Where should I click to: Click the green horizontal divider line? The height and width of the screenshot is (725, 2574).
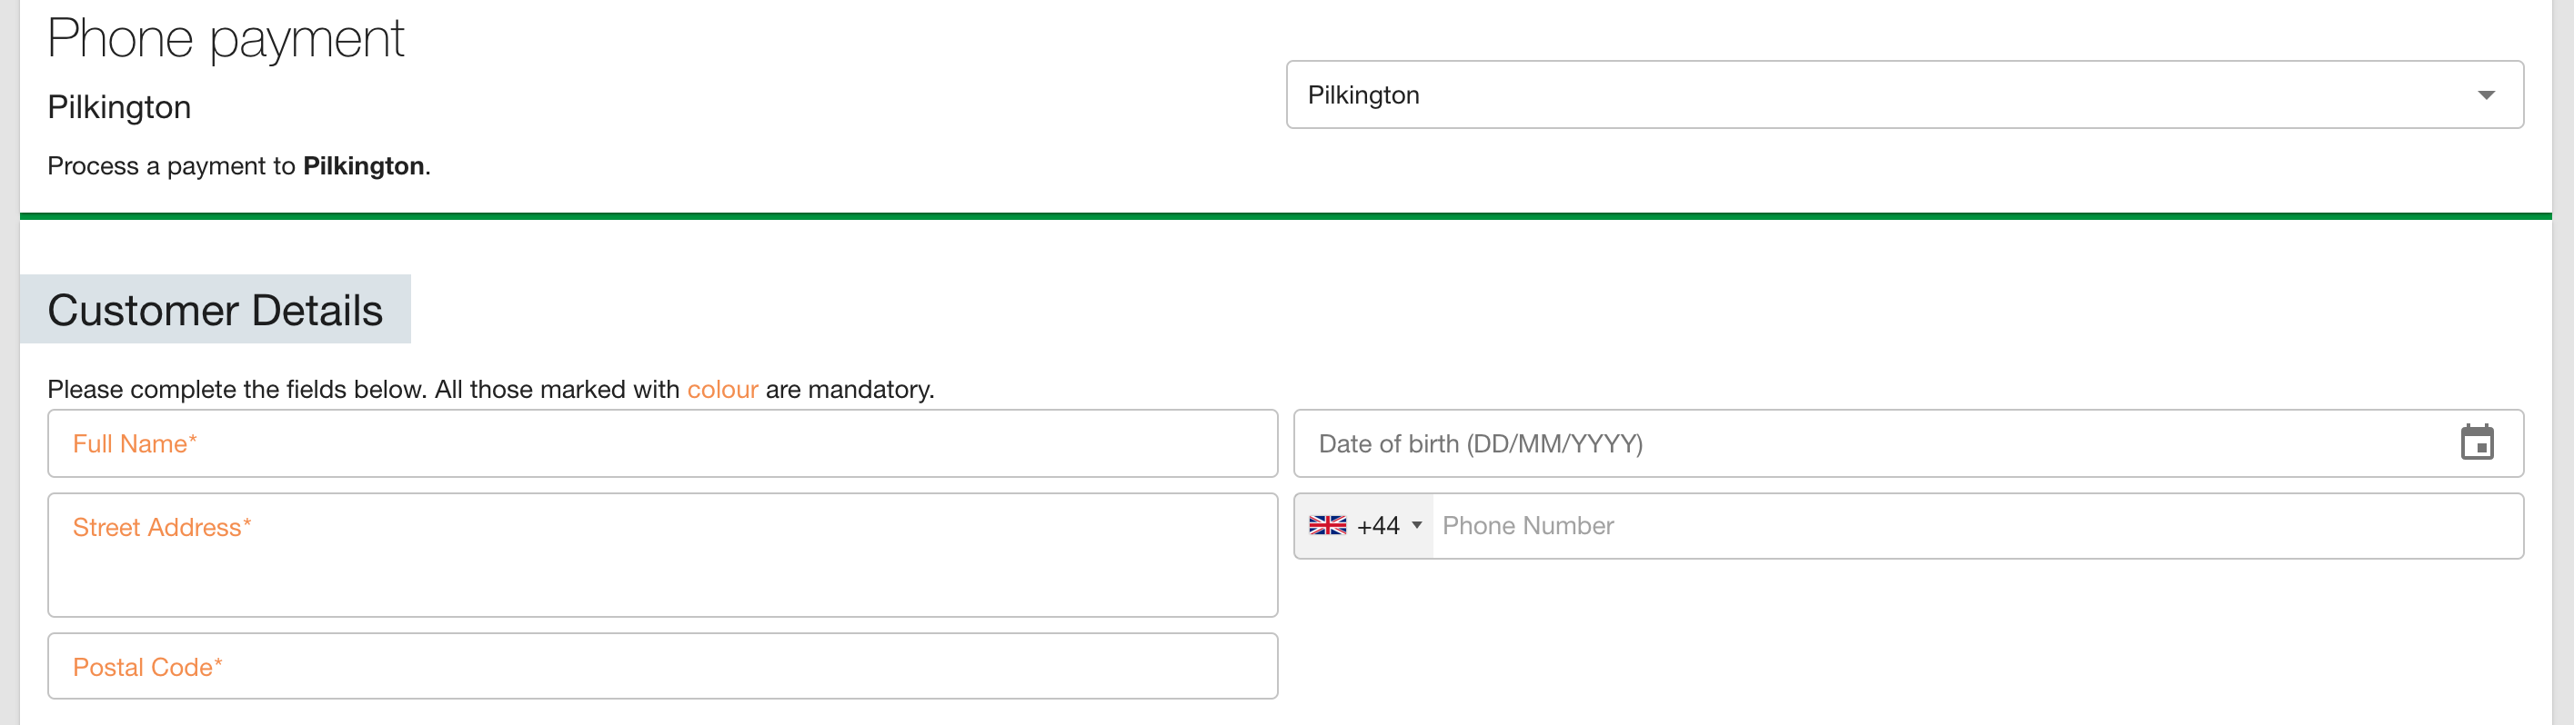1285,215
